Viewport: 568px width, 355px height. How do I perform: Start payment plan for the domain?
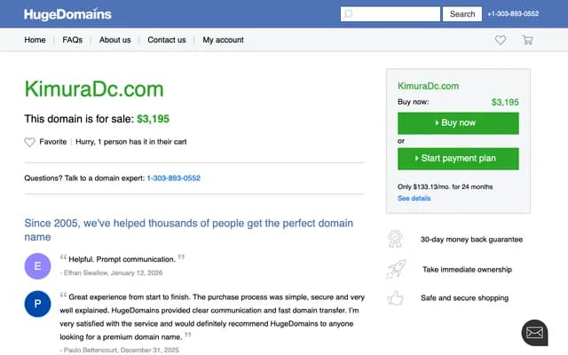click(458, 159)
